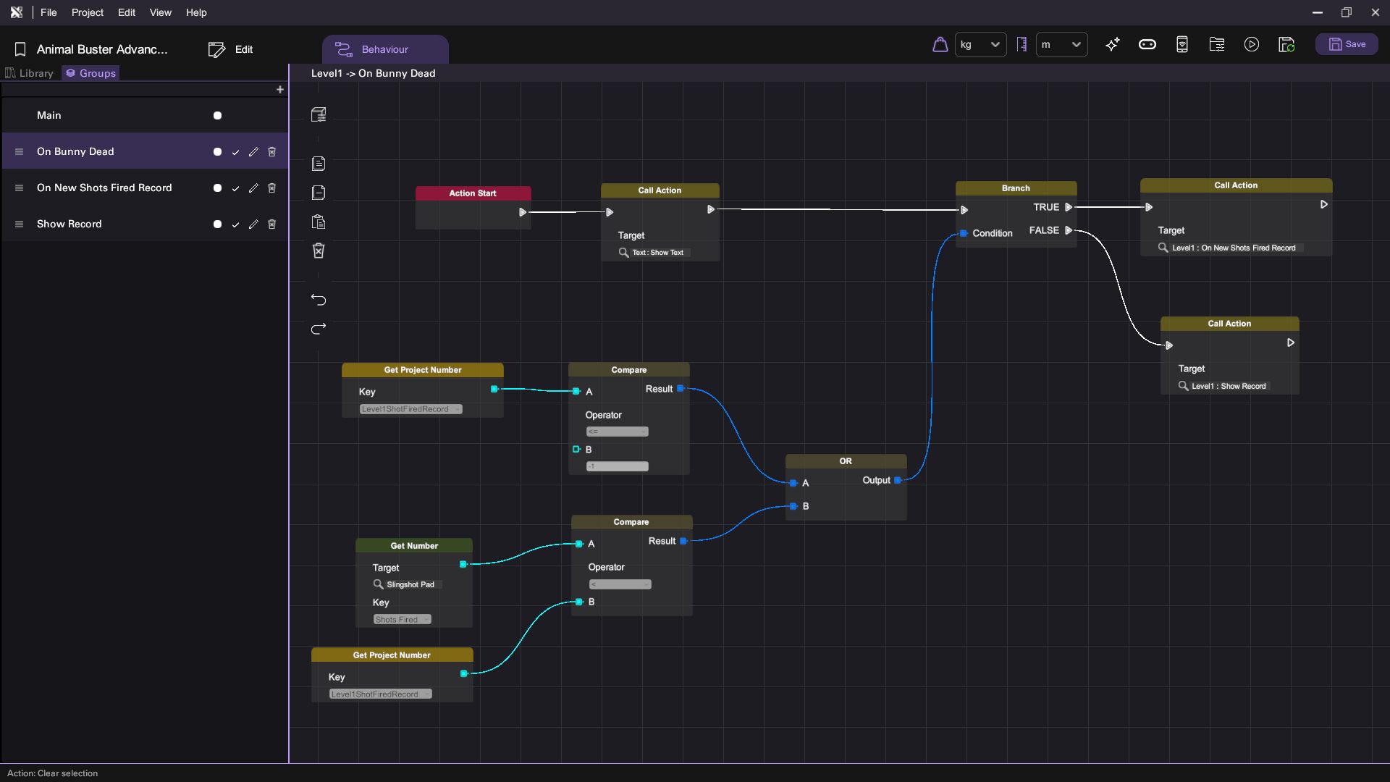The width and height of the screenshot is (1390, 782).
Task: Click the paste clipboard icon in graph toolbar
Action: coord(319,222)
